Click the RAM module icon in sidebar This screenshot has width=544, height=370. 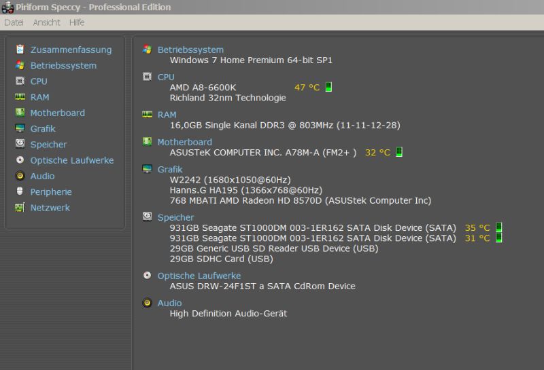[x=20, y=96]
